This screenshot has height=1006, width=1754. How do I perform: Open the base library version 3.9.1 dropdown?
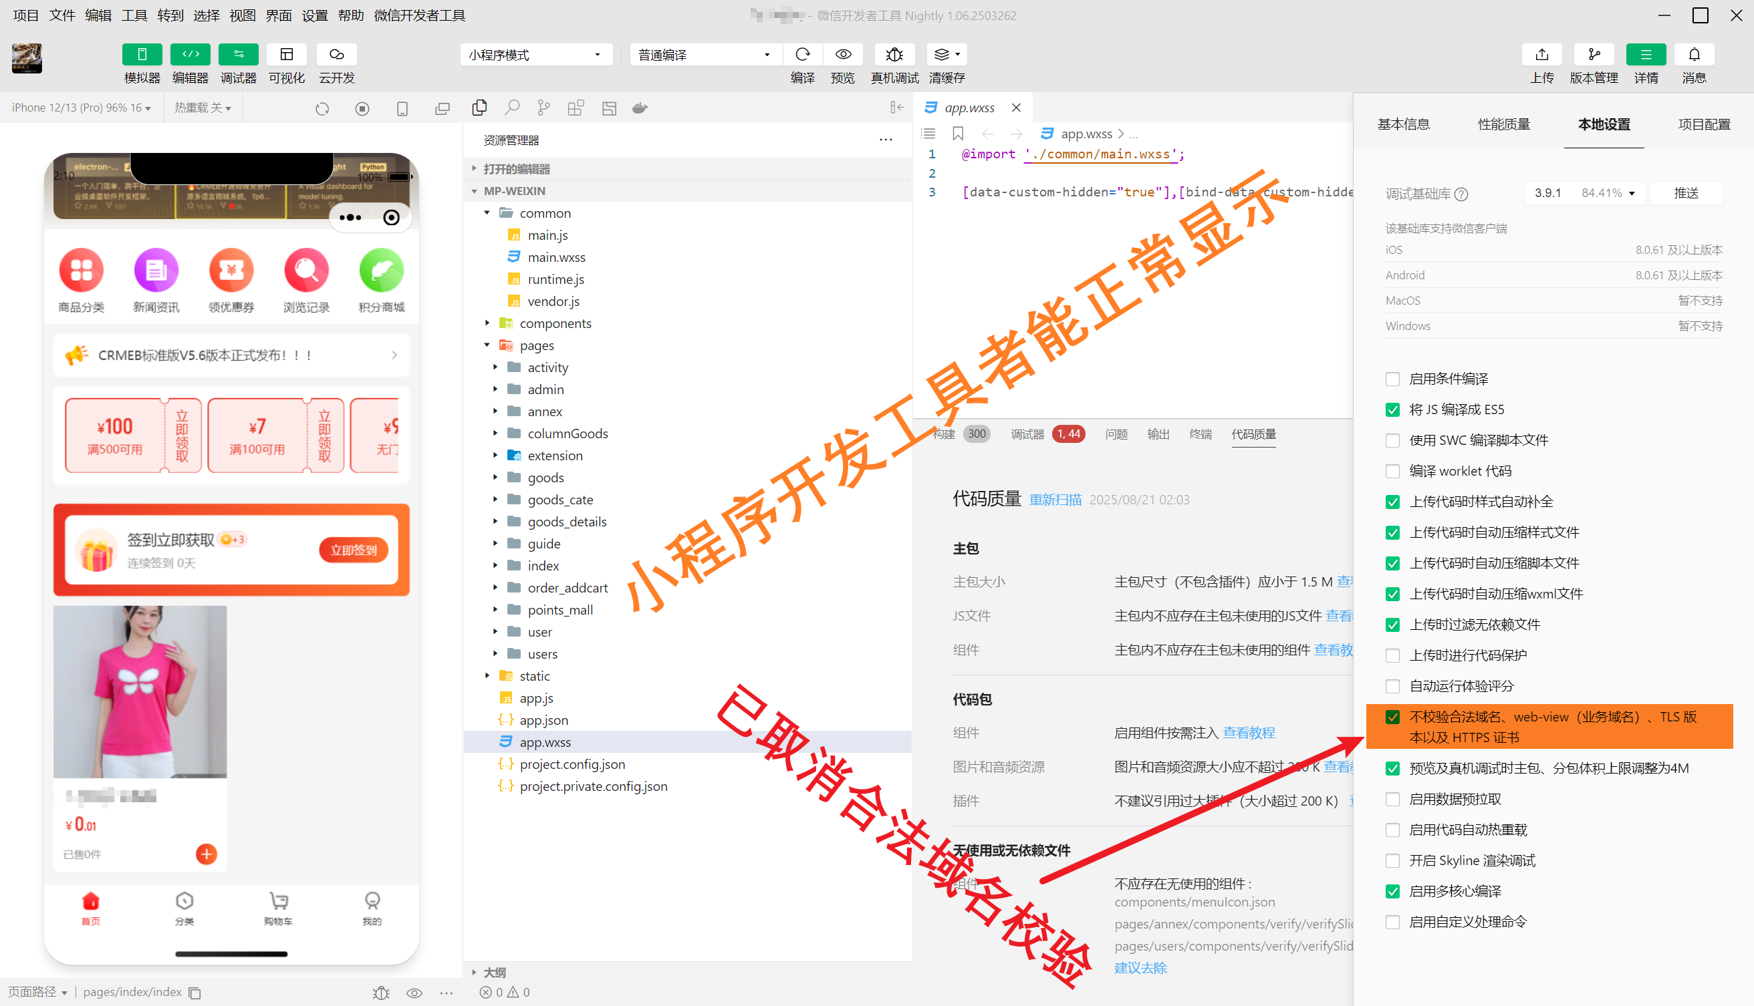coord(1584,193)
